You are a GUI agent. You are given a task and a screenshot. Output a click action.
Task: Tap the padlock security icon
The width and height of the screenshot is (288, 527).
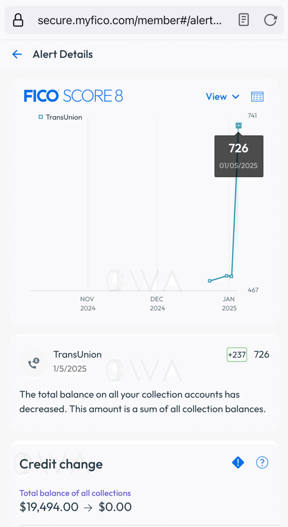[x=18, y=20]
